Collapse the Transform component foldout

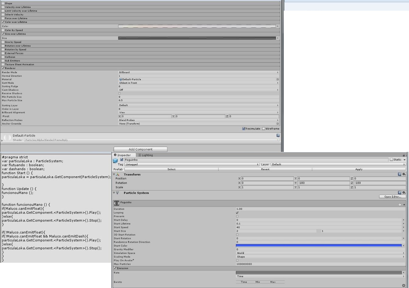click(x=114, y=174)
